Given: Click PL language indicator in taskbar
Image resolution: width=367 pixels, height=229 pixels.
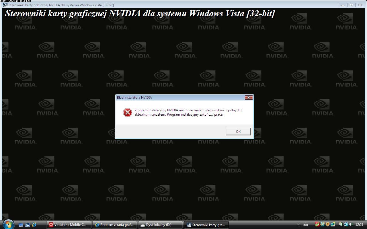Looking at the screenshot, I should tap(299, 224).
